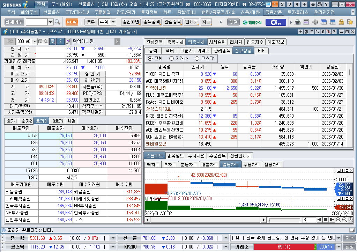Click the Z icon button by stock code
This screenshot has width=357, height=252.
60,42
